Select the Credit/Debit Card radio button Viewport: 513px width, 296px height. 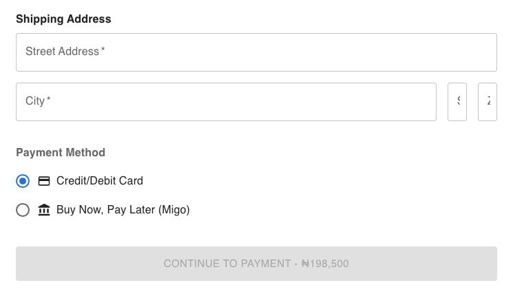(x=23, y=181)
